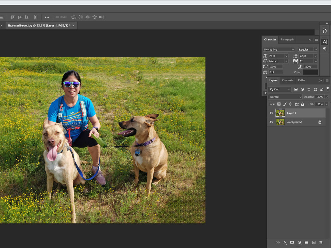This screenshot has width=331, height=248.
Task: Select the Background layer thumbnail
Action: (x=280, y=122)
